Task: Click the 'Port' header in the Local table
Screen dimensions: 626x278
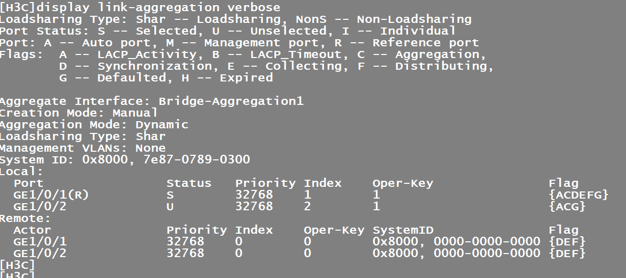Action: click(x=29, y=183)
